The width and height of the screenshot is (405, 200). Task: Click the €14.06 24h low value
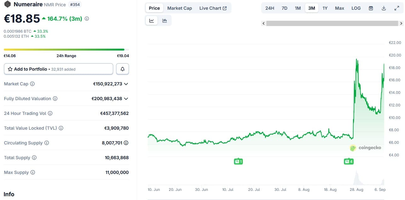[10, 56]
